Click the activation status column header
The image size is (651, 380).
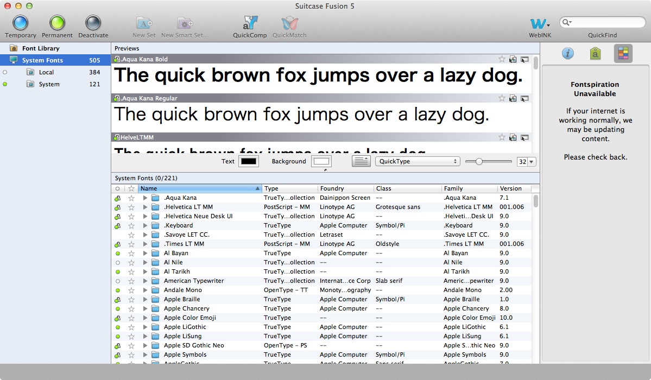(x=118, y=188)
